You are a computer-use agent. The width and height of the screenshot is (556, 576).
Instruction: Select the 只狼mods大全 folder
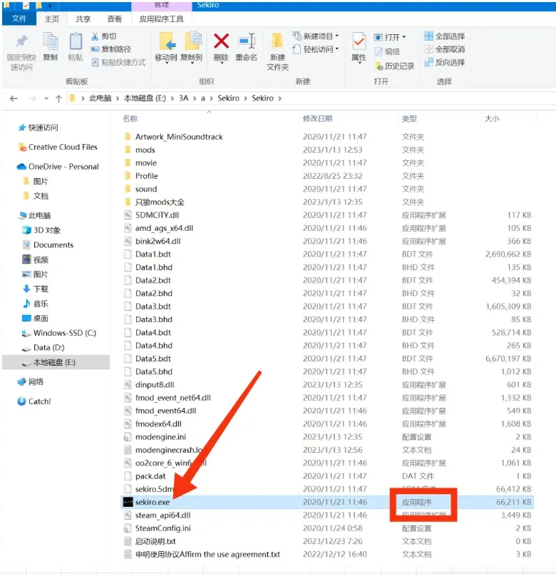click(160, 202)
